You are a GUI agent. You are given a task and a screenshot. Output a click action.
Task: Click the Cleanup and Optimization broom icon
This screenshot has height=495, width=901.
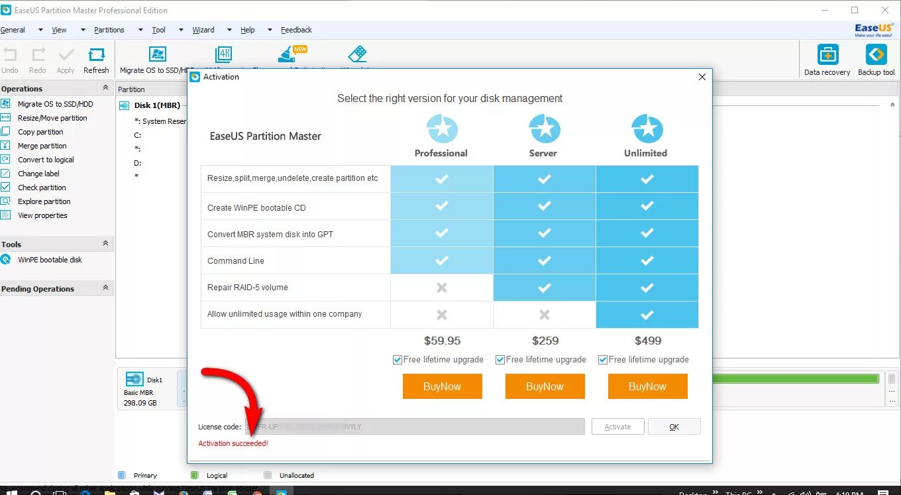coord(288,54)
